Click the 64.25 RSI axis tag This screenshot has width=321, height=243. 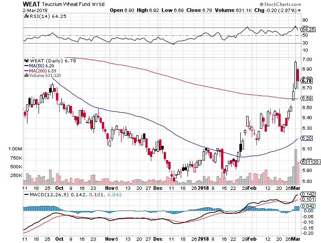pos(308,29)
